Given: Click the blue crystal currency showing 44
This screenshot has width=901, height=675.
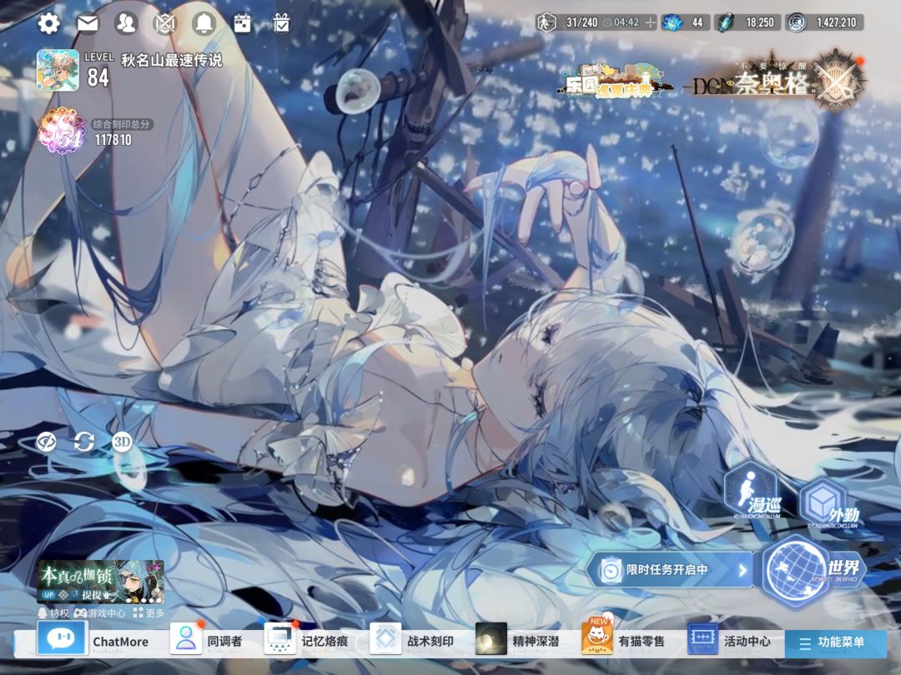Looking at the screenshot, I should (x=684, y=22).
